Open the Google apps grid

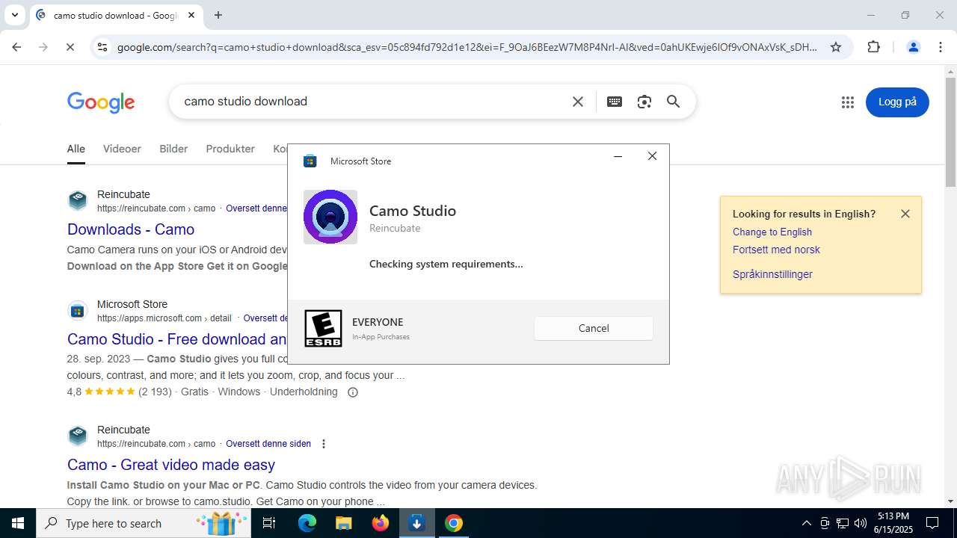(x=847, y=102)
